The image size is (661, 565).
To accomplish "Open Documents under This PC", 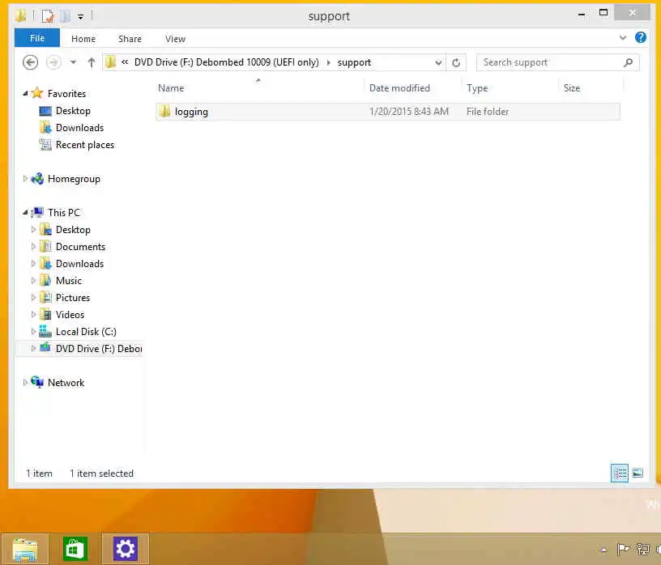I will [x=80, y=247].
